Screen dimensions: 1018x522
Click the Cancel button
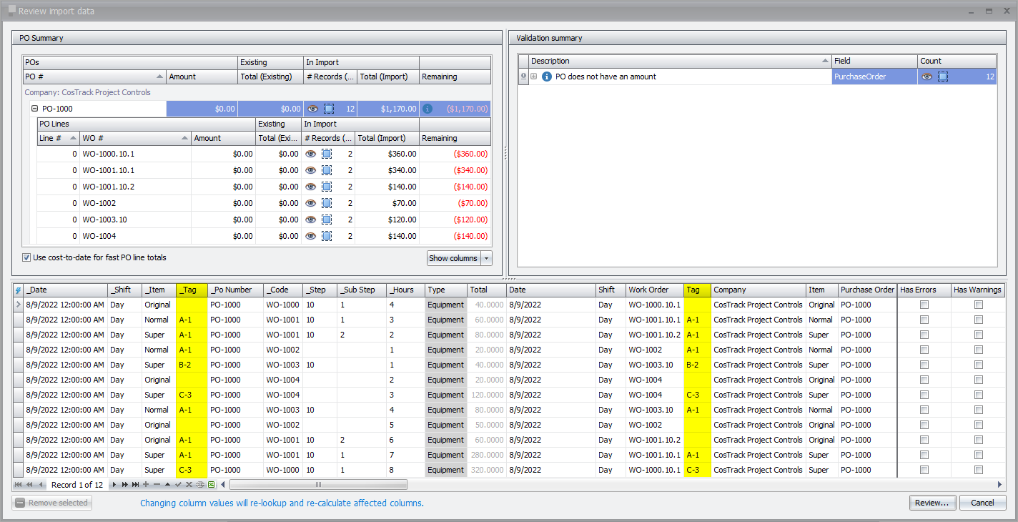[x=982, y=503]
